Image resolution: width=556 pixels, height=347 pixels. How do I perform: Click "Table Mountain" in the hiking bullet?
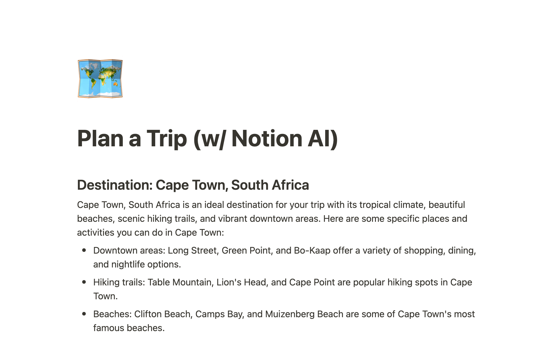pos(180,282)
